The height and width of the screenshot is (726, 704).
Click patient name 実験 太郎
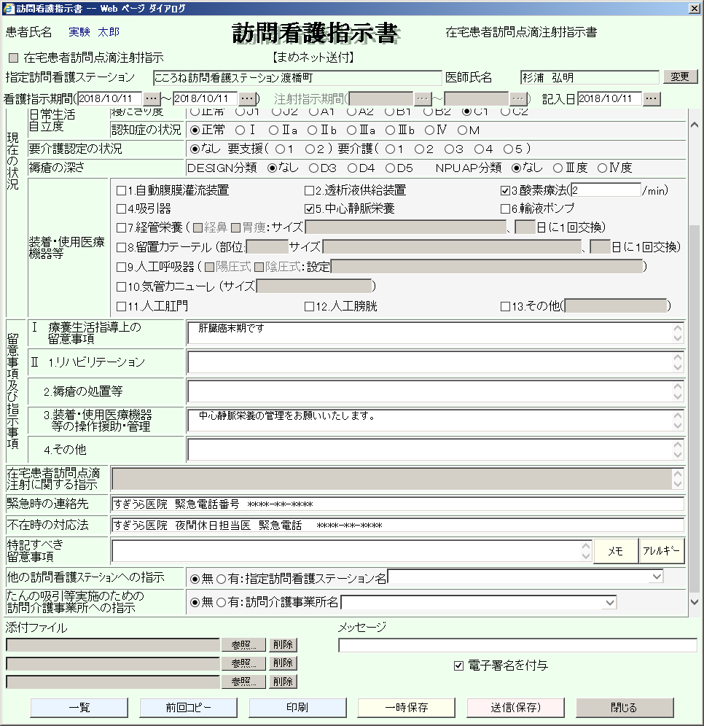[x=94, y=32]
